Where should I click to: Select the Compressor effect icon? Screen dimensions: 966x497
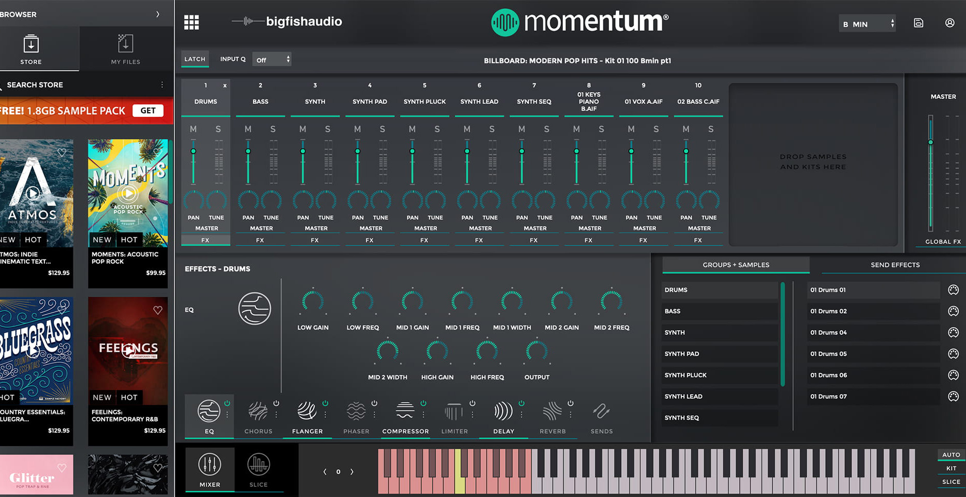click(405, 410)
